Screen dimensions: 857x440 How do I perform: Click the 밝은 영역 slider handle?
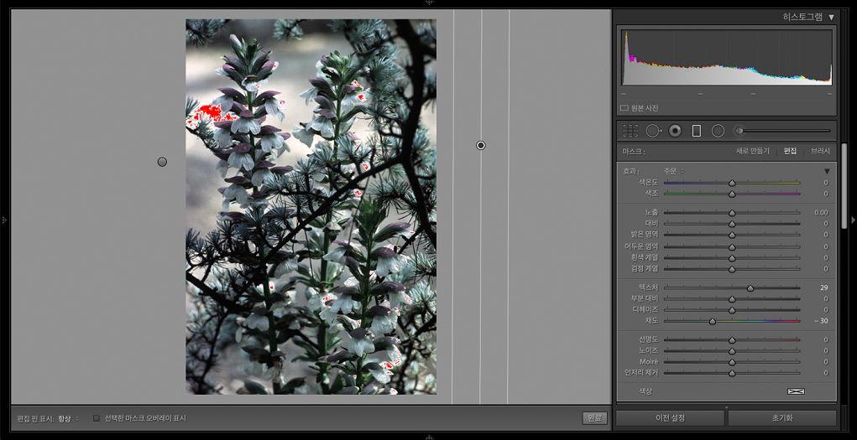click(732, 235)
